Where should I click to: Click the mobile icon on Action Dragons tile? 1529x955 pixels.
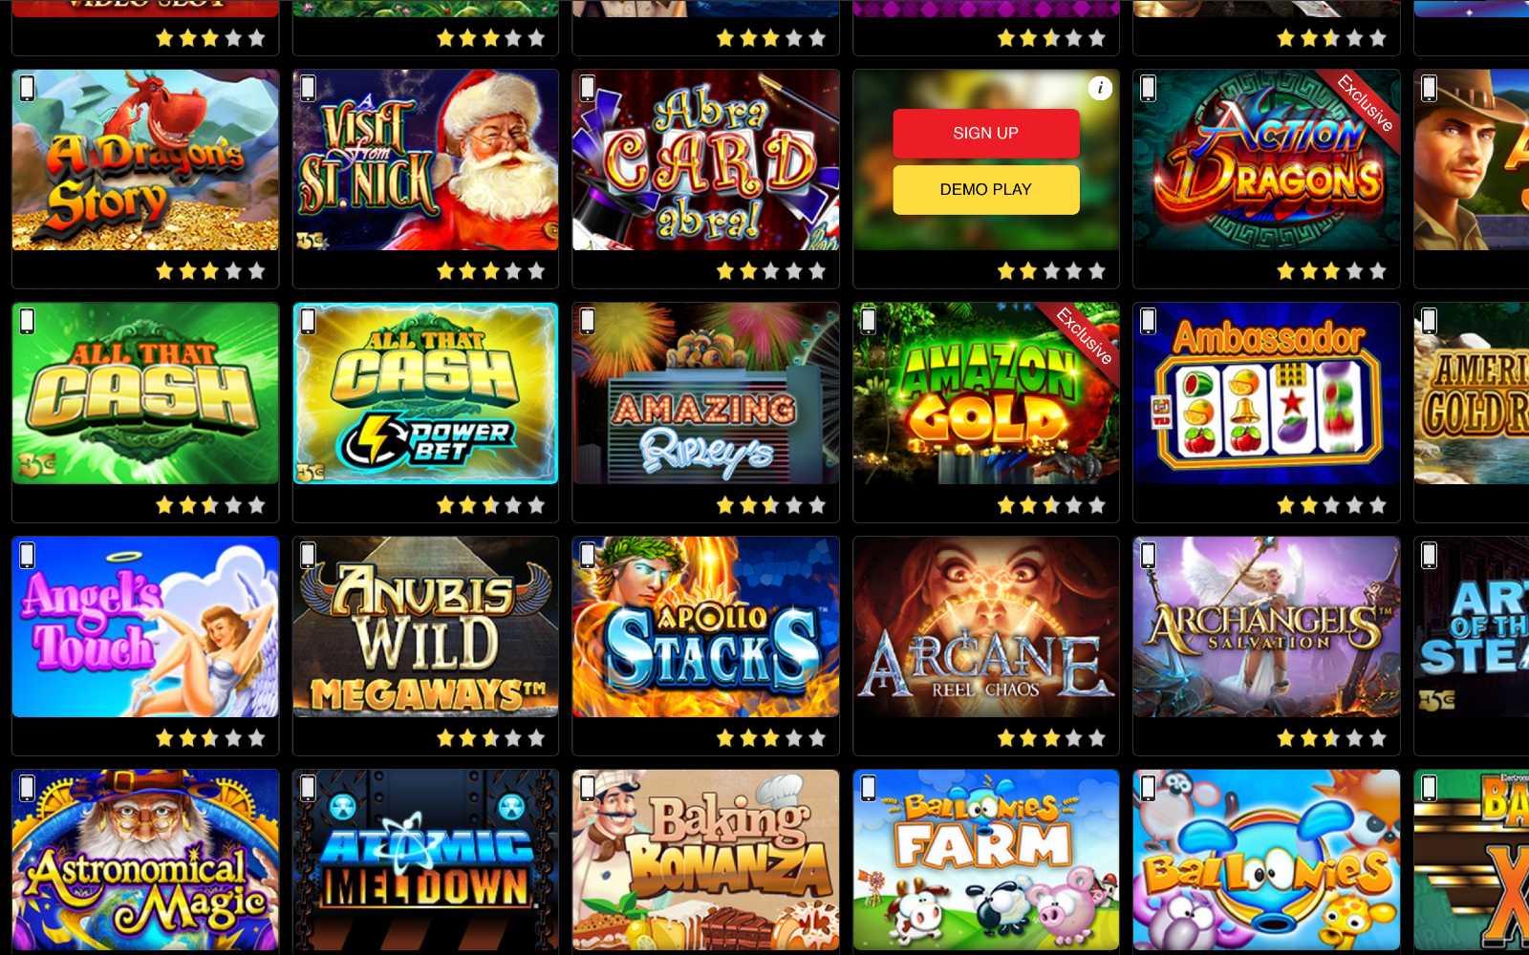click(x=1148, y=88)
